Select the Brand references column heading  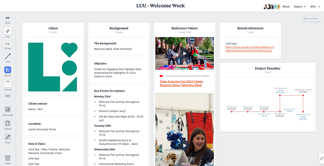tap(250, 28)
